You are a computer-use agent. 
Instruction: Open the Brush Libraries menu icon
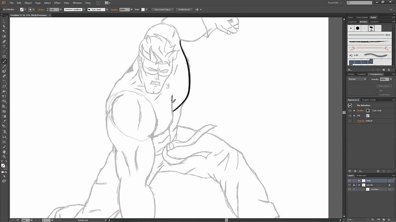click(x=350, y=70)
